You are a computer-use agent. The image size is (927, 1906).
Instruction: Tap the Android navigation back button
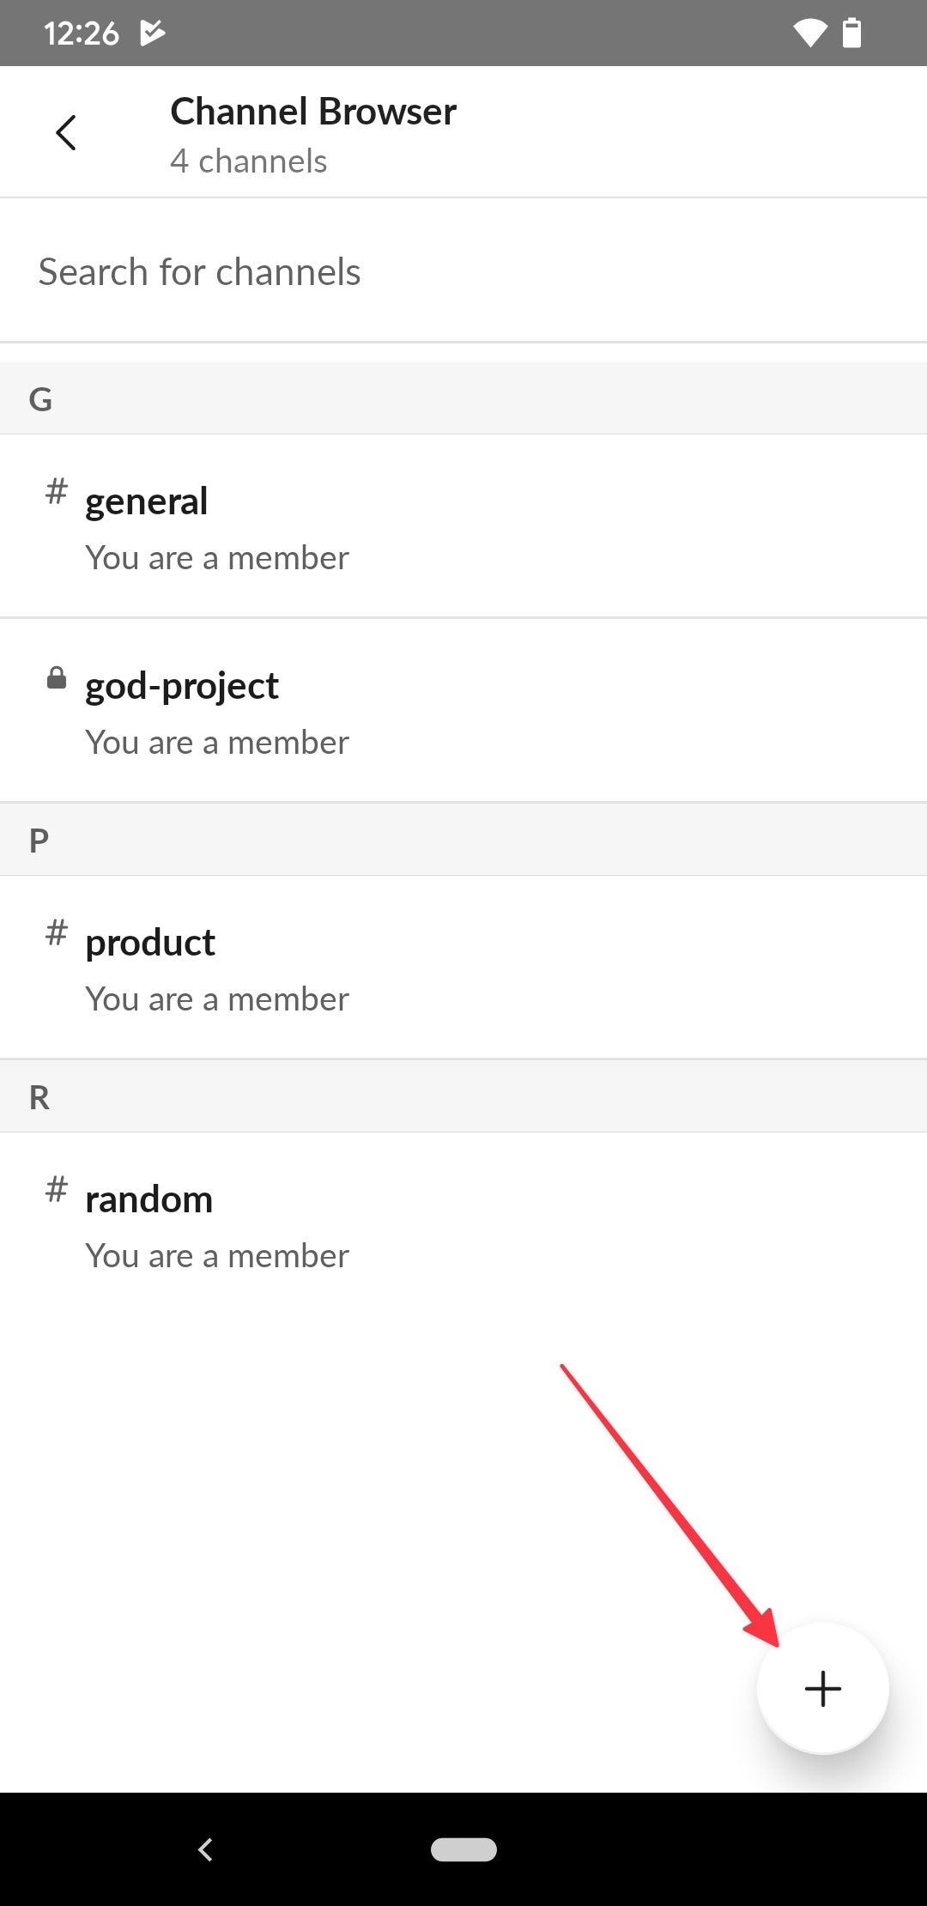click(x=205, y=1850)
